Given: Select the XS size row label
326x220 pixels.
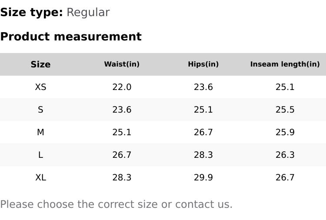Looking at the screenshot, I should [x=40, y=87].
